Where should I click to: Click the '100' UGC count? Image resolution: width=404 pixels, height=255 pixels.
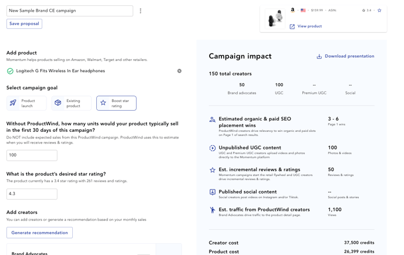279,85
